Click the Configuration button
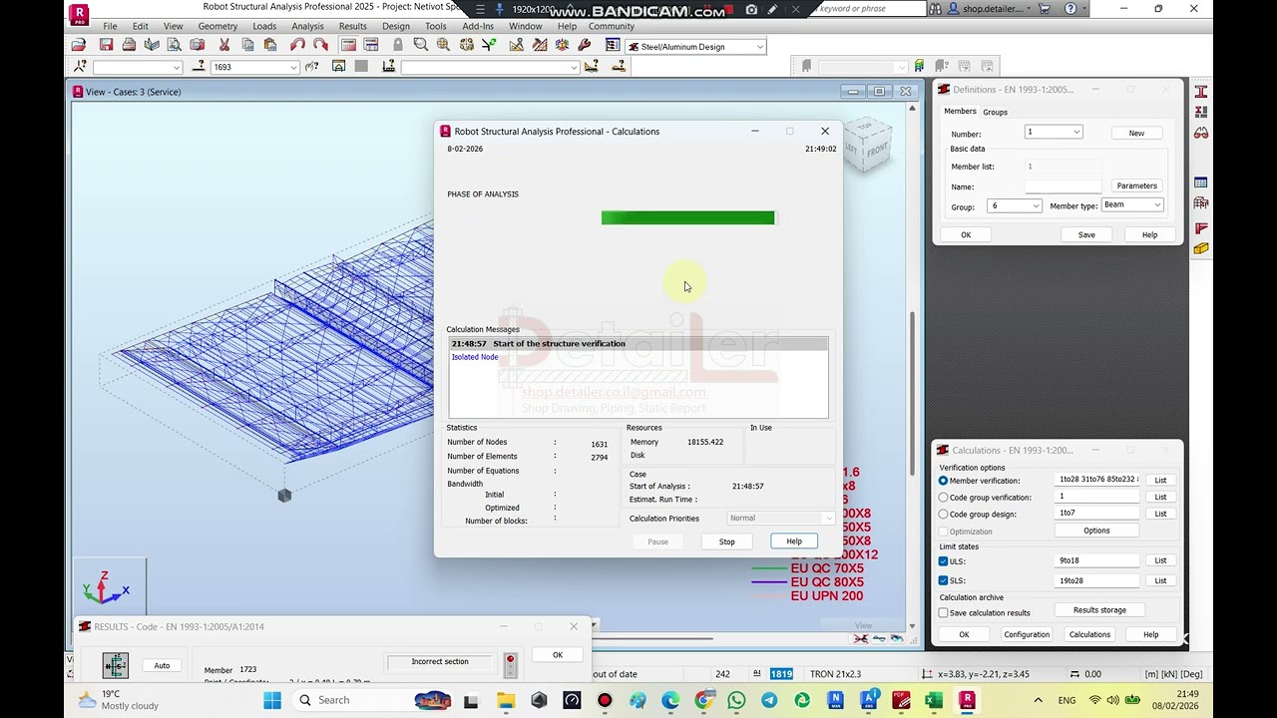The width and height of the screenshot is (1277, 718). pos(1027,634)
